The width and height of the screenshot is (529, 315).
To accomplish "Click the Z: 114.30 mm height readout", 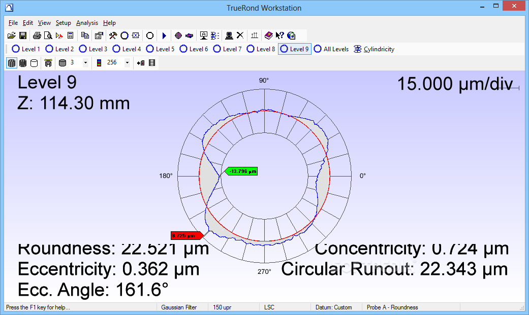I will tap(74, 103).
